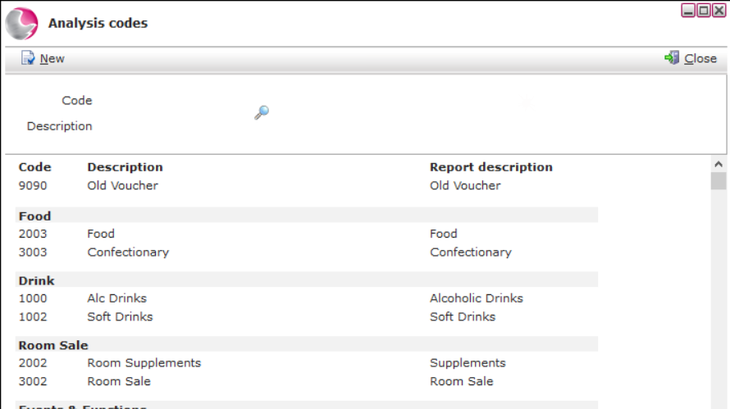This screenshot has height=409, width=730.
Task: Click the Alcoholic Drinks report description
Action: tap(477, 298)
